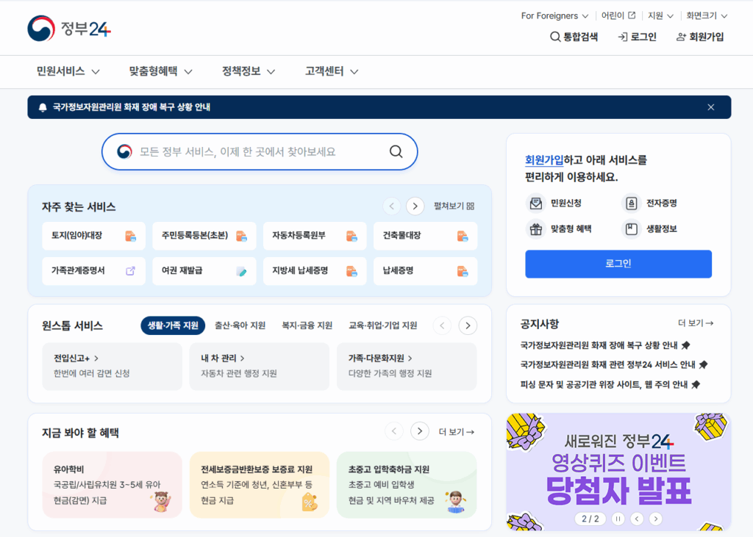The width and height of the screenshot is (753, 537).
Task: Show previous 지금 봐야 할 혜택 cards
Action: 394,431
